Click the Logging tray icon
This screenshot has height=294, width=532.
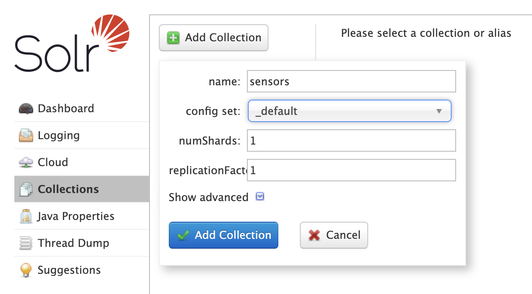point(26,136)
